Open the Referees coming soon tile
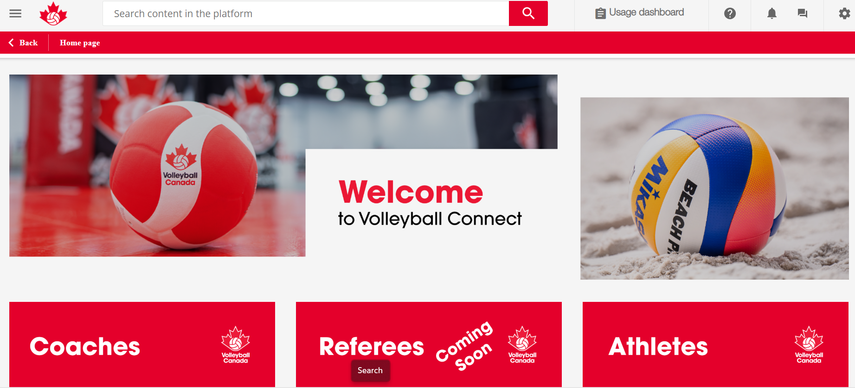855x388 pixels. [x=429, y=344]
